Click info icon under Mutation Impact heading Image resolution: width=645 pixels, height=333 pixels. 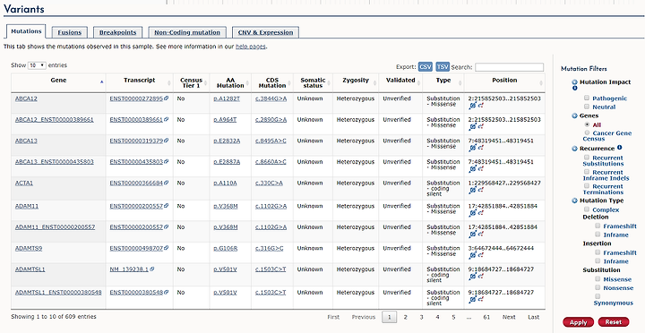coord(574,88)
